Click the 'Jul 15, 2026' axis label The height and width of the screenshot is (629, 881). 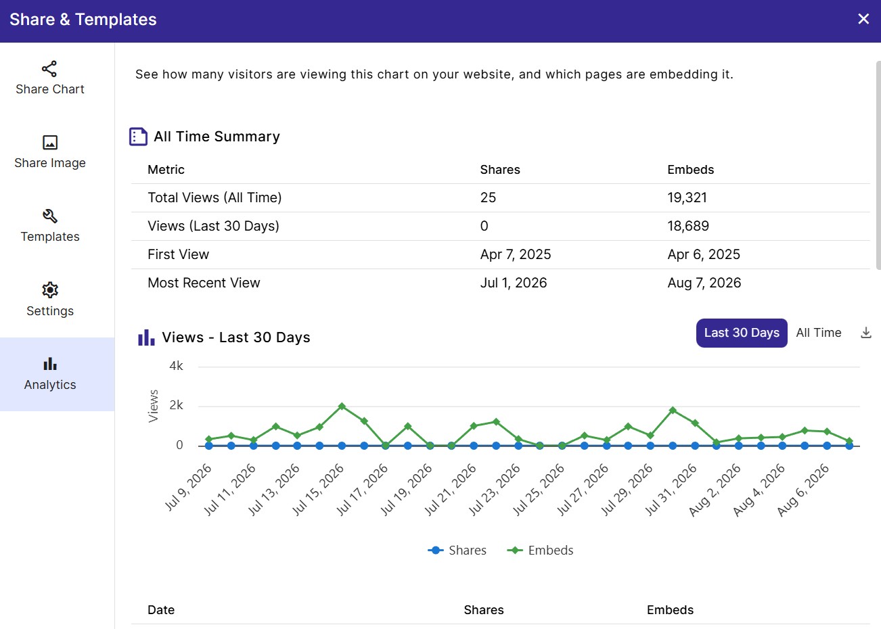tap(319, 490)
